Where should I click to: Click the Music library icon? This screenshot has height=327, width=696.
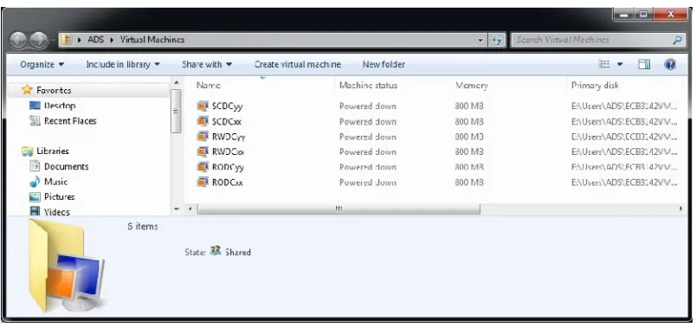pos(35,182)
